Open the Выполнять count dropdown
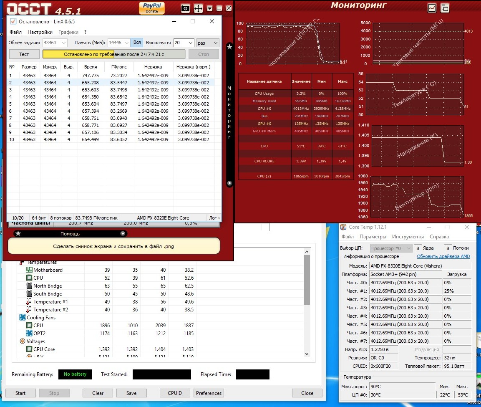Image resolution: width=481 pixels, height=407 pixels. pos(191,43)
